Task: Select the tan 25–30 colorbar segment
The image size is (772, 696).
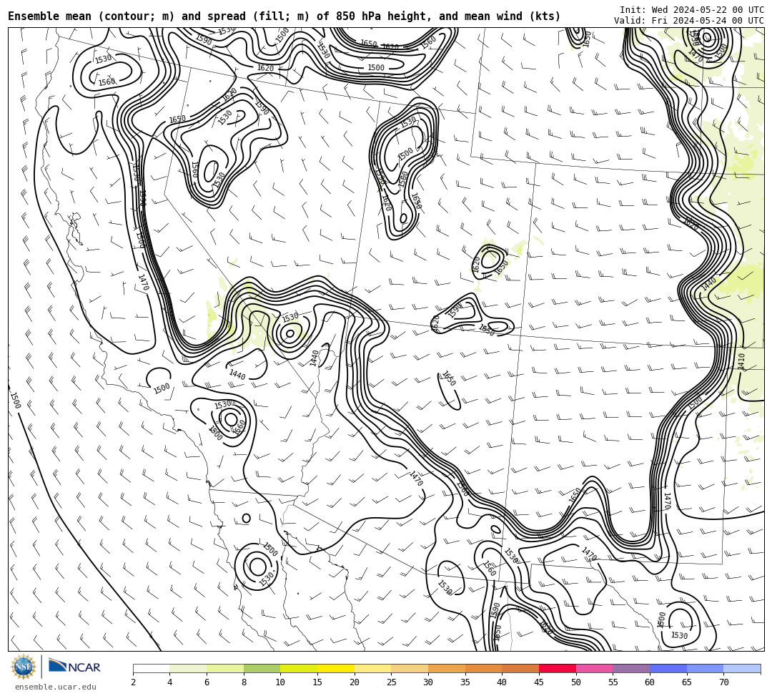Action: click(410, 668)
